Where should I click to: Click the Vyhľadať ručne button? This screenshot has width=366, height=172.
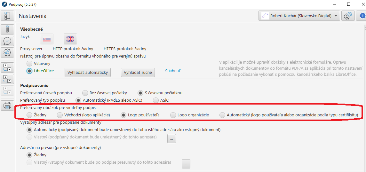(138, 72)
